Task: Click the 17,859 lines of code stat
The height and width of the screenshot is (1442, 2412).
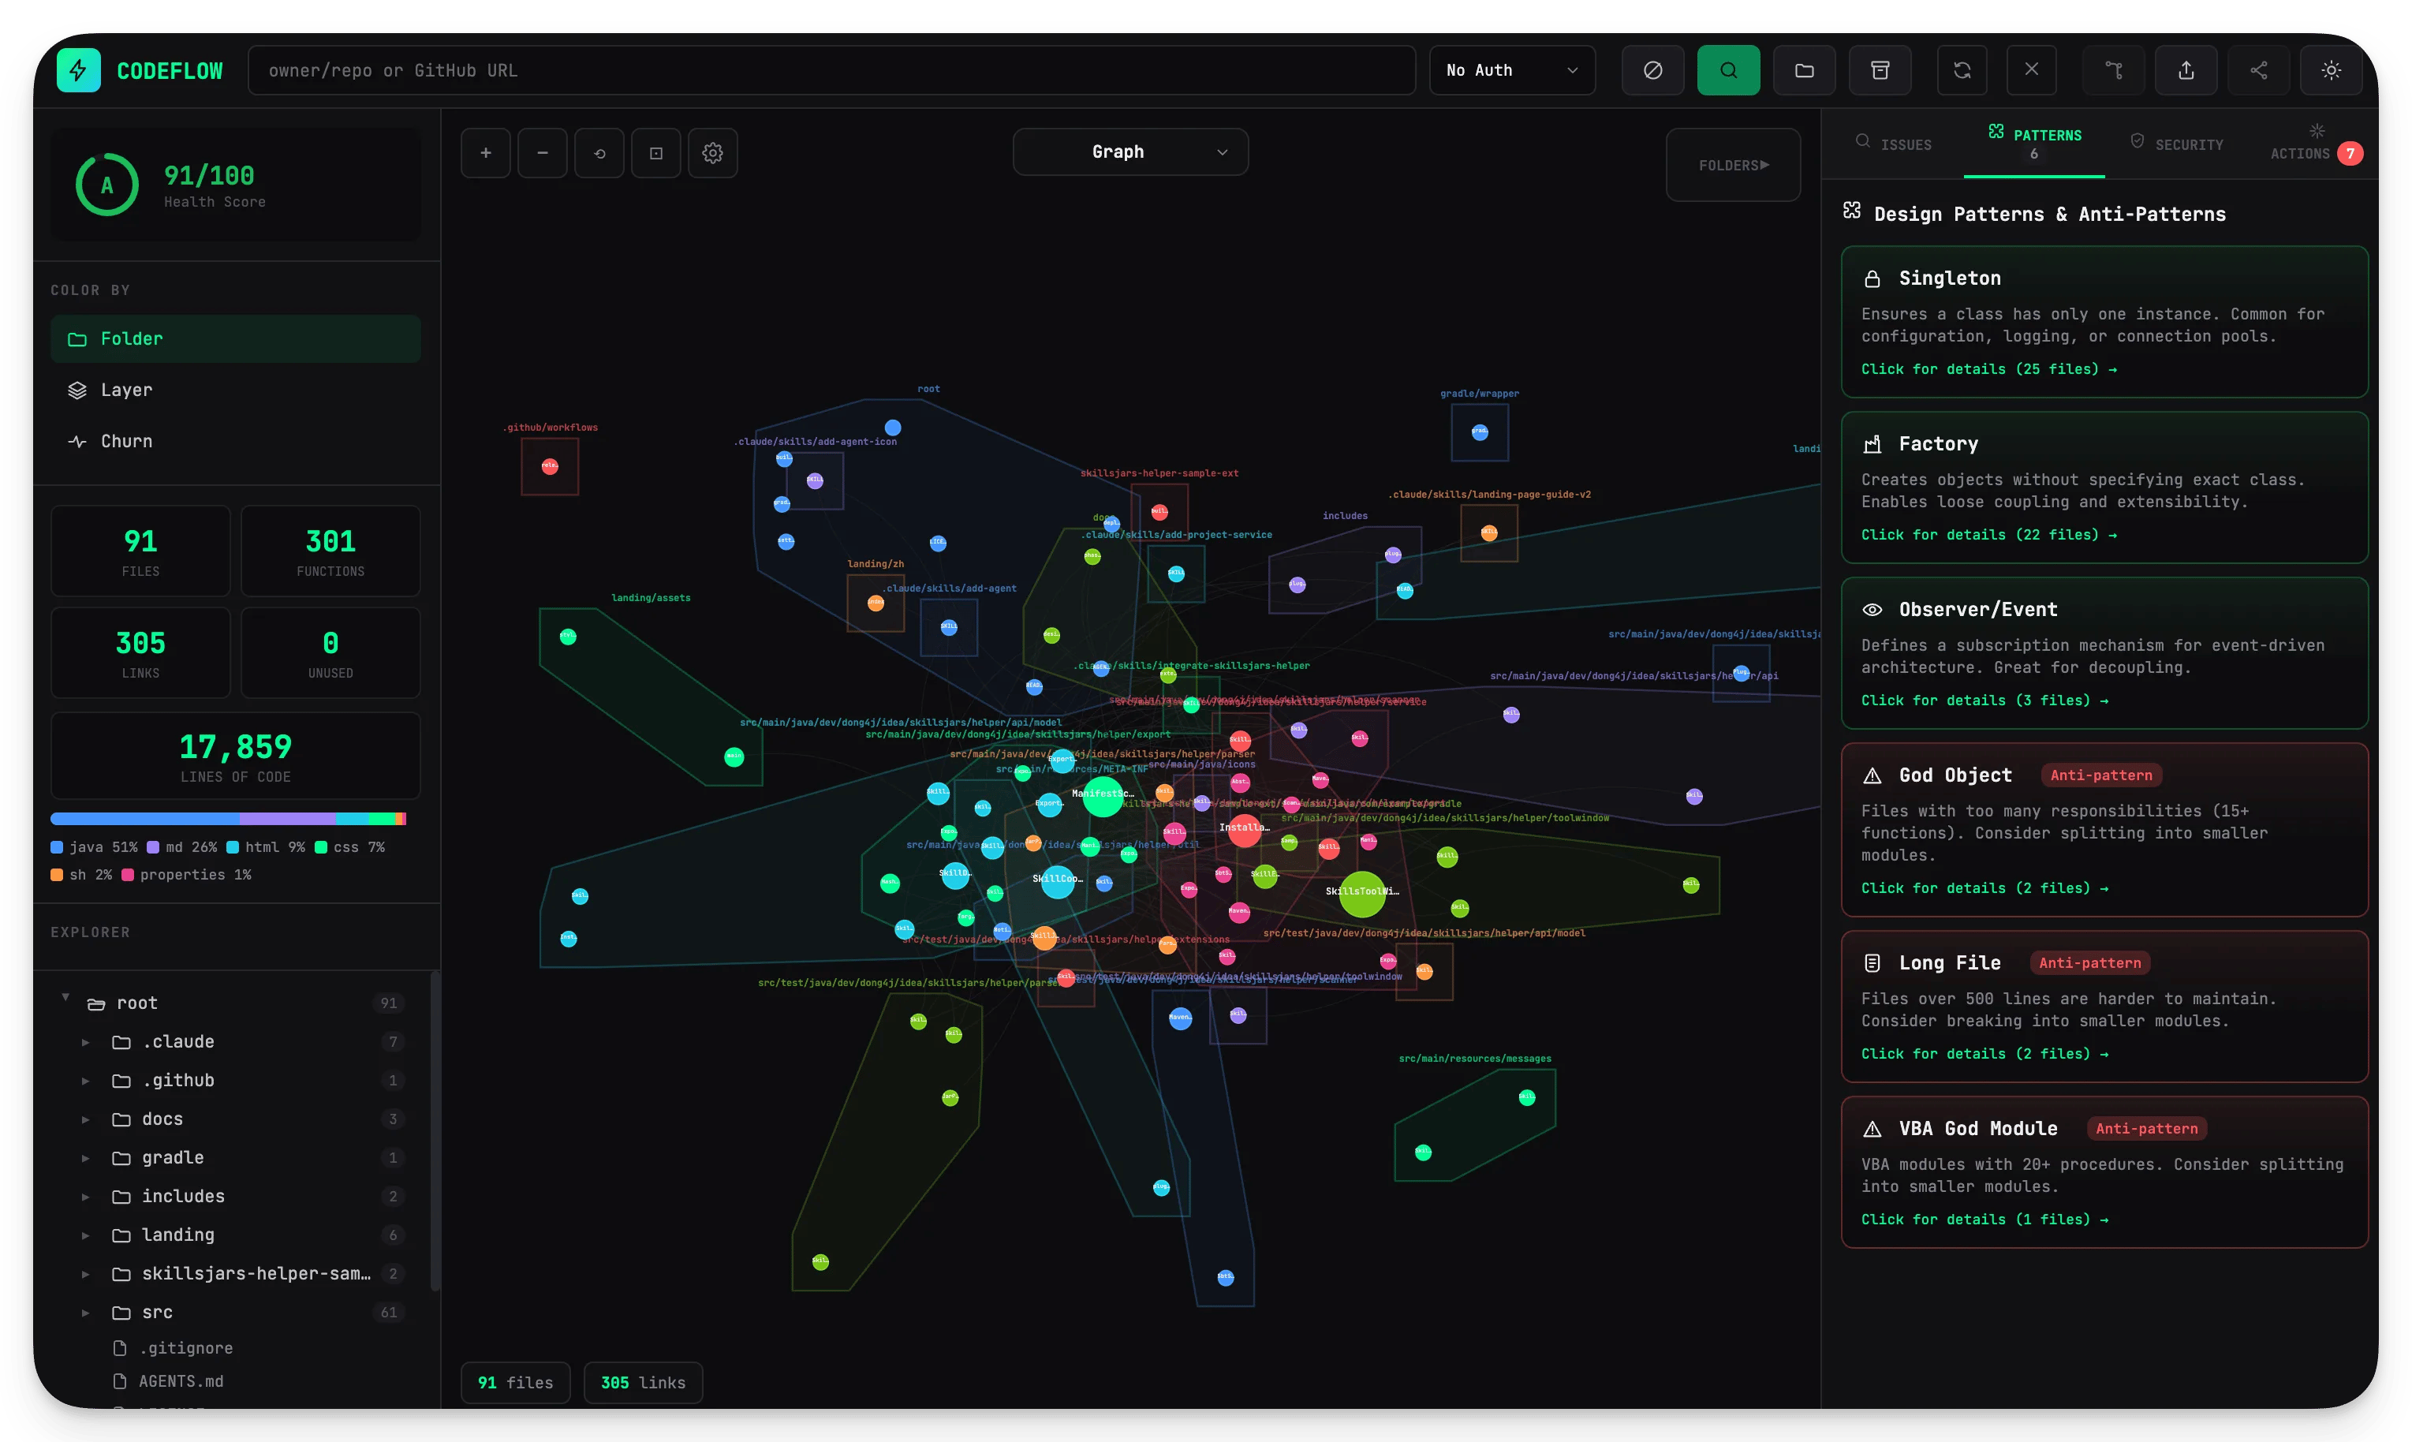Action: point(235,756)
